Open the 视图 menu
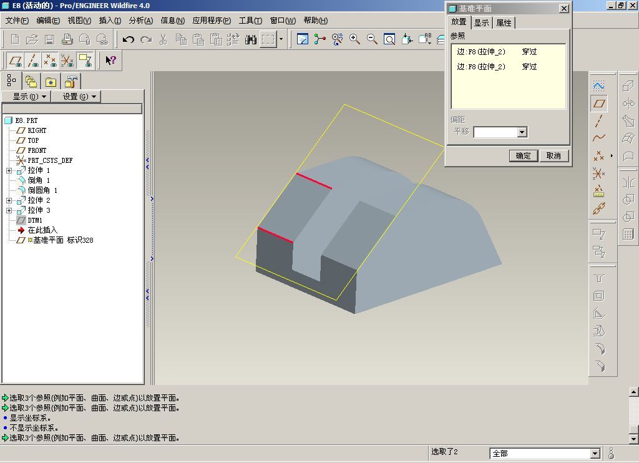Viewport: 639px width, 463px height. (79, 21)
